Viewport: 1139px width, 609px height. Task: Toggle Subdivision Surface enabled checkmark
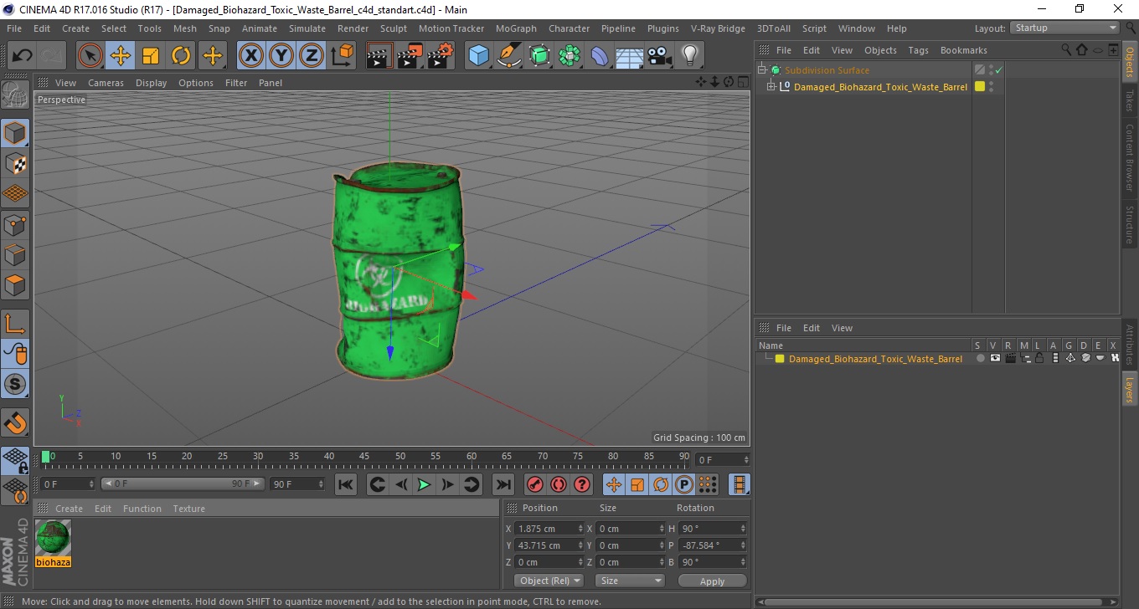coord(998,70)
